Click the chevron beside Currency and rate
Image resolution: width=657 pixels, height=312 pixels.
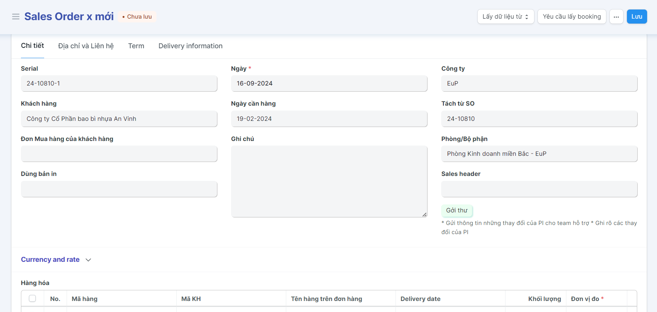coord(88,260)
